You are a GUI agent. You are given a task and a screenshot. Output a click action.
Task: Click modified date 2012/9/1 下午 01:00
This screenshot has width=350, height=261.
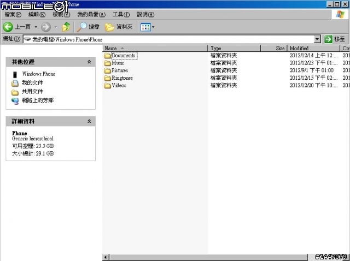click(312, 70)
